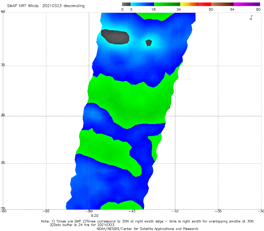Click the swath time label '9:20'
Screen dimensions: 264x231
tap(95, 216)
